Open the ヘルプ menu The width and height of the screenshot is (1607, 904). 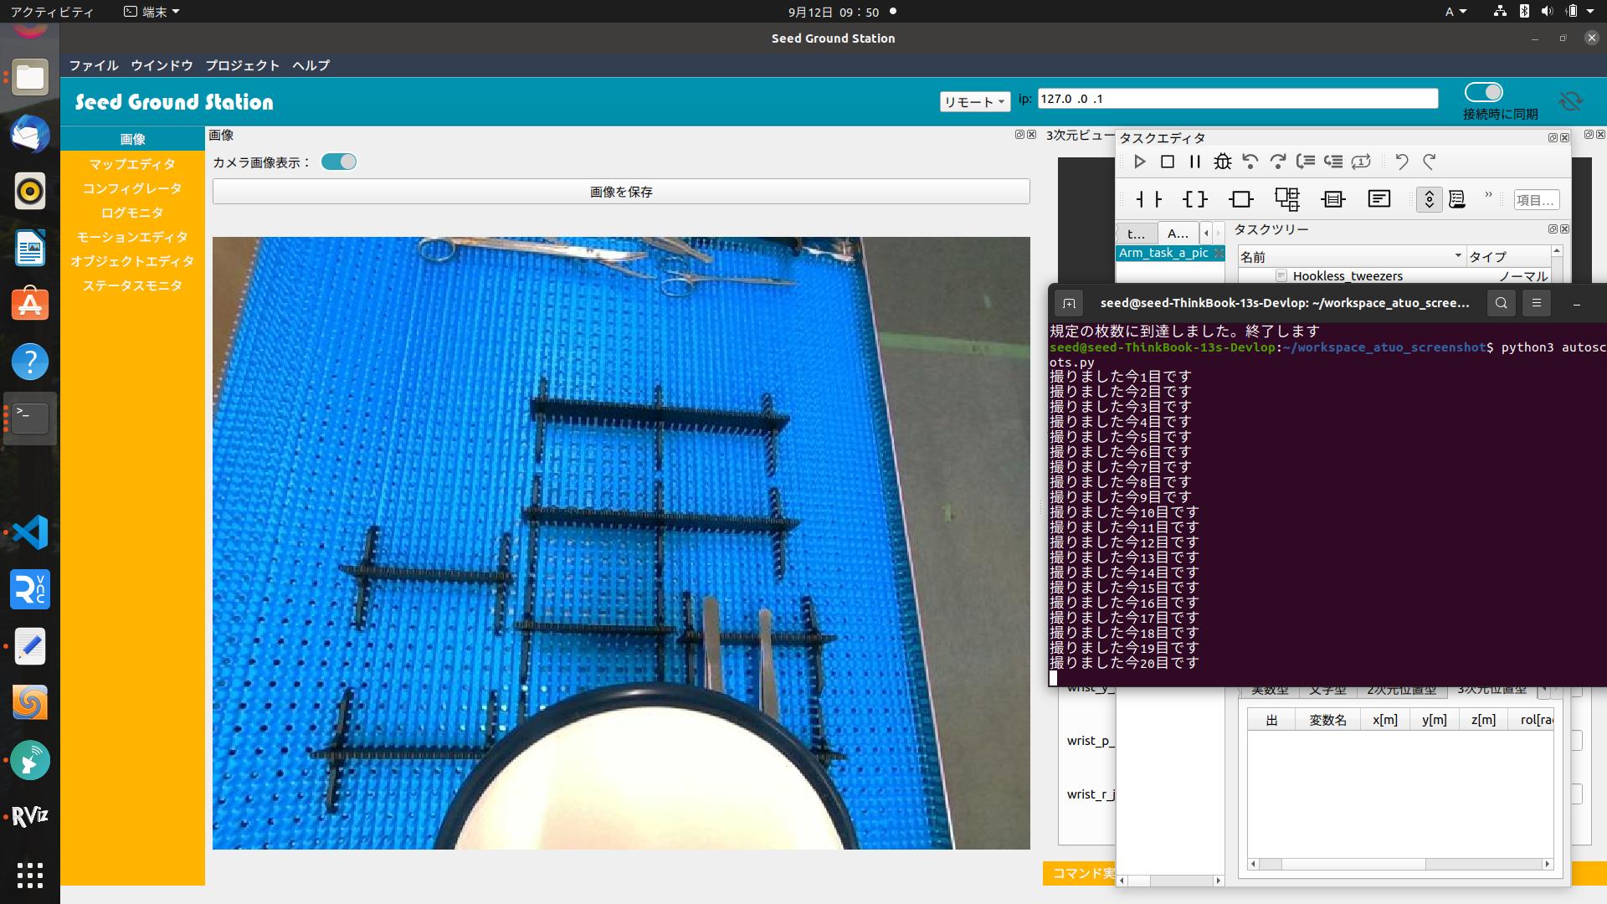[x=311, y=65]
